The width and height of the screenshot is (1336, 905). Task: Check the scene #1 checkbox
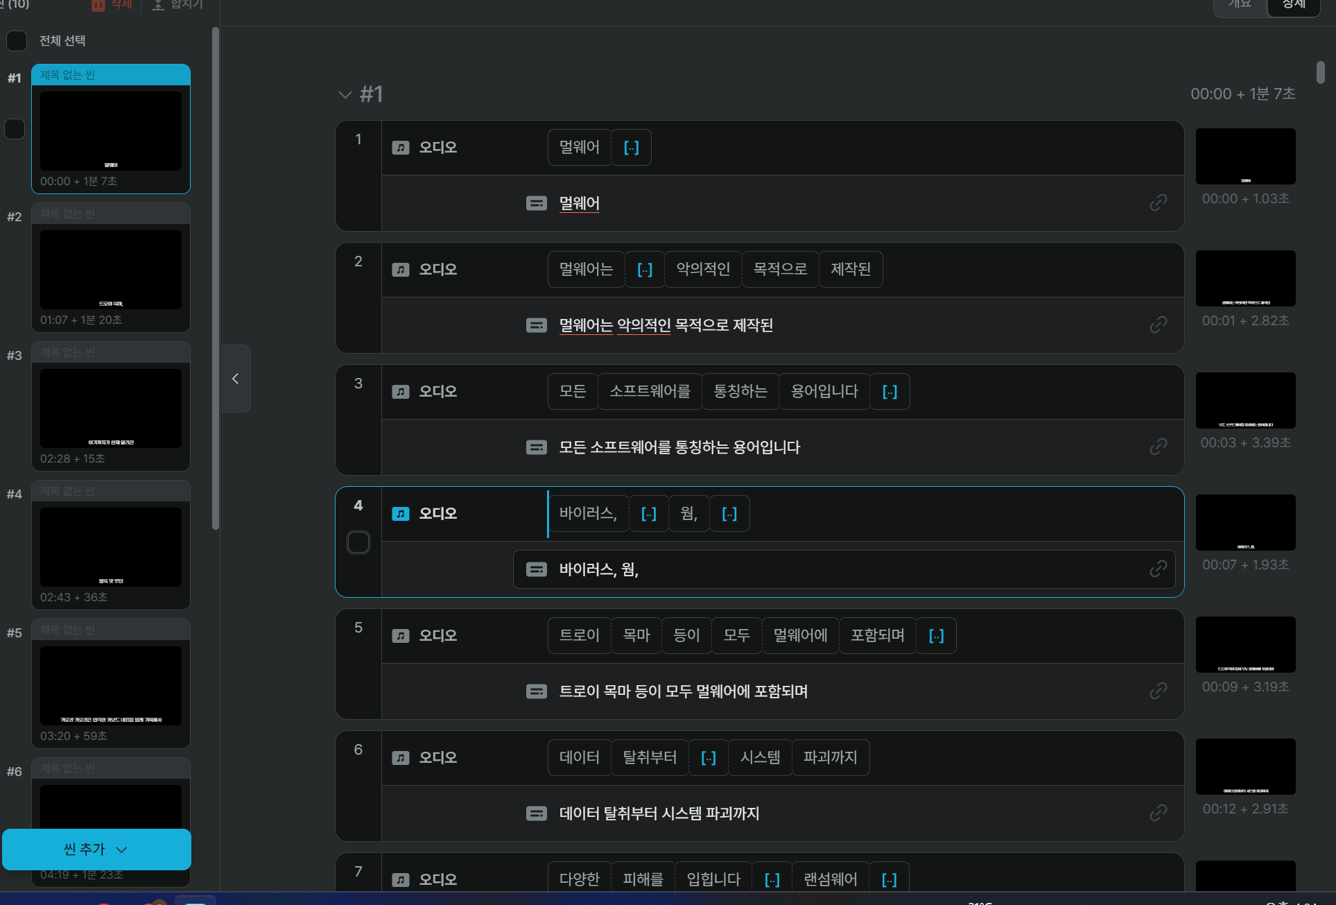tap(15, 129)
